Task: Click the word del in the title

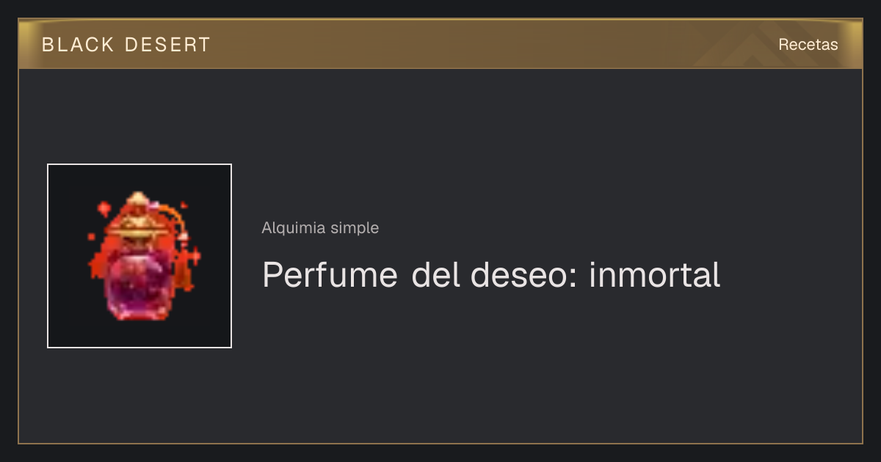Action: coord(436,275)
